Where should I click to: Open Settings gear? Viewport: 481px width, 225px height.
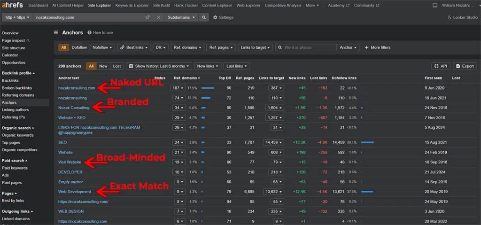click(223, 17)
